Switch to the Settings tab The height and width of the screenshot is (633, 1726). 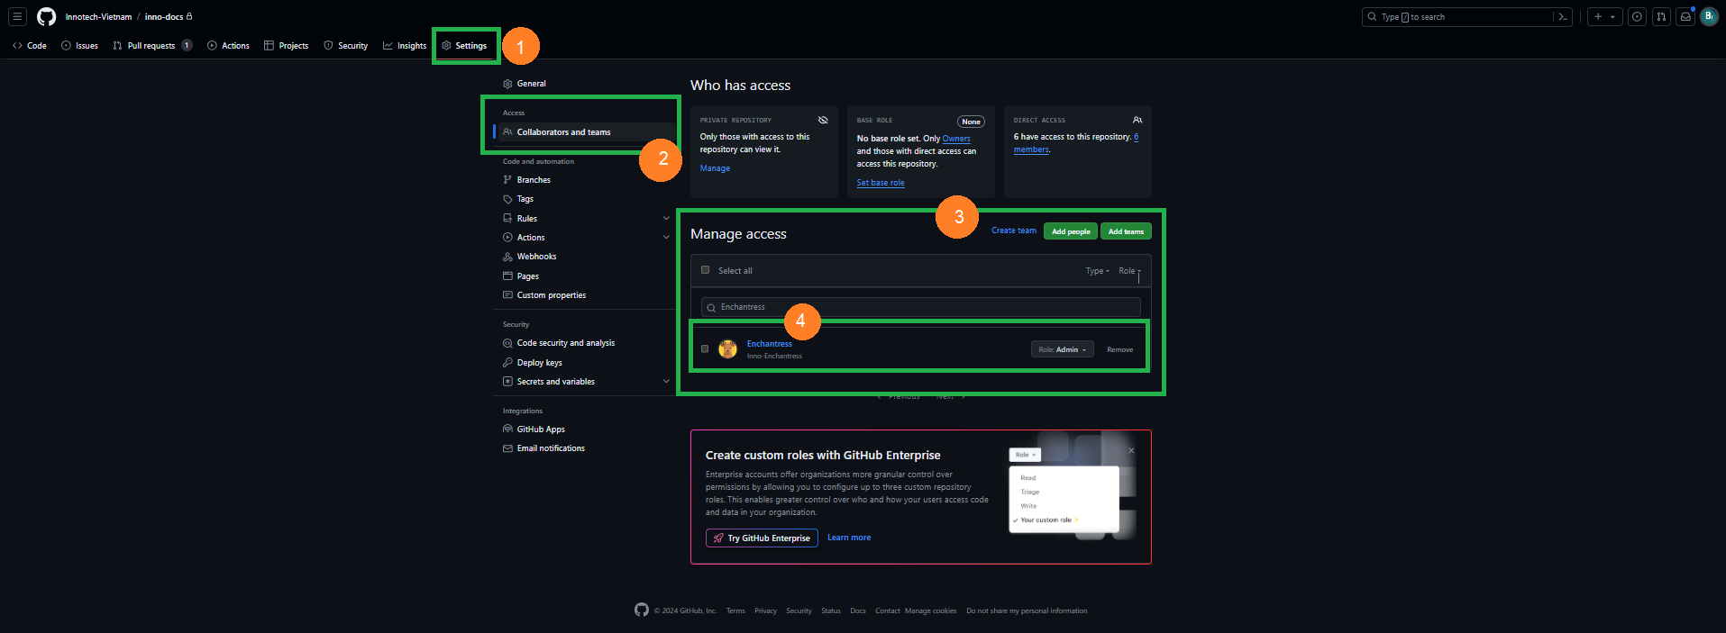tap(465, 45)
